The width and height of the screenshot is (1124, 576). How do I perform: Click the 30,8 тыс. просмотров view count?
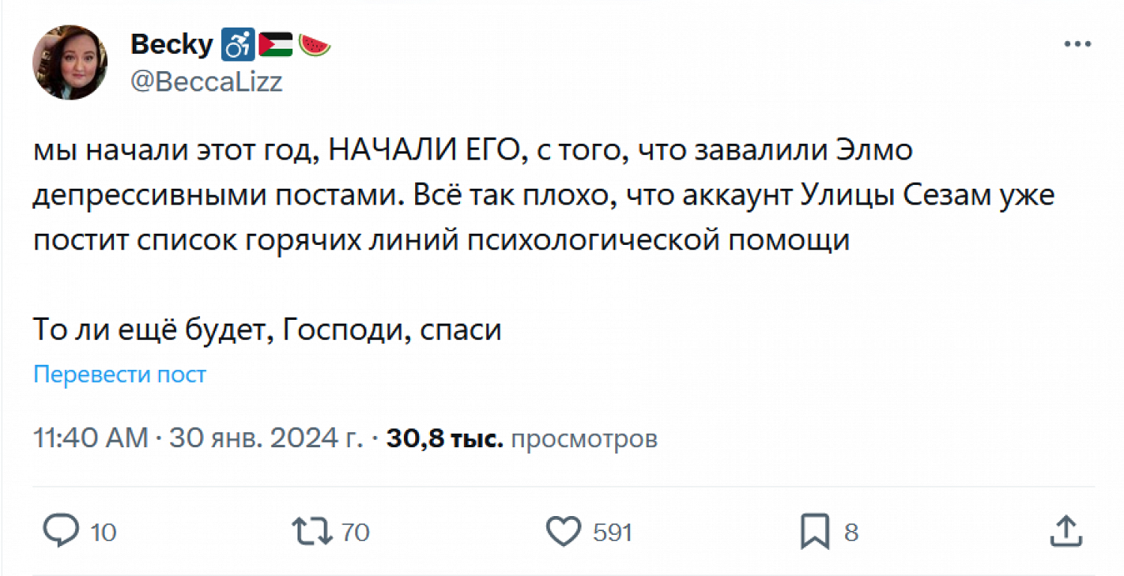[522, 439]
